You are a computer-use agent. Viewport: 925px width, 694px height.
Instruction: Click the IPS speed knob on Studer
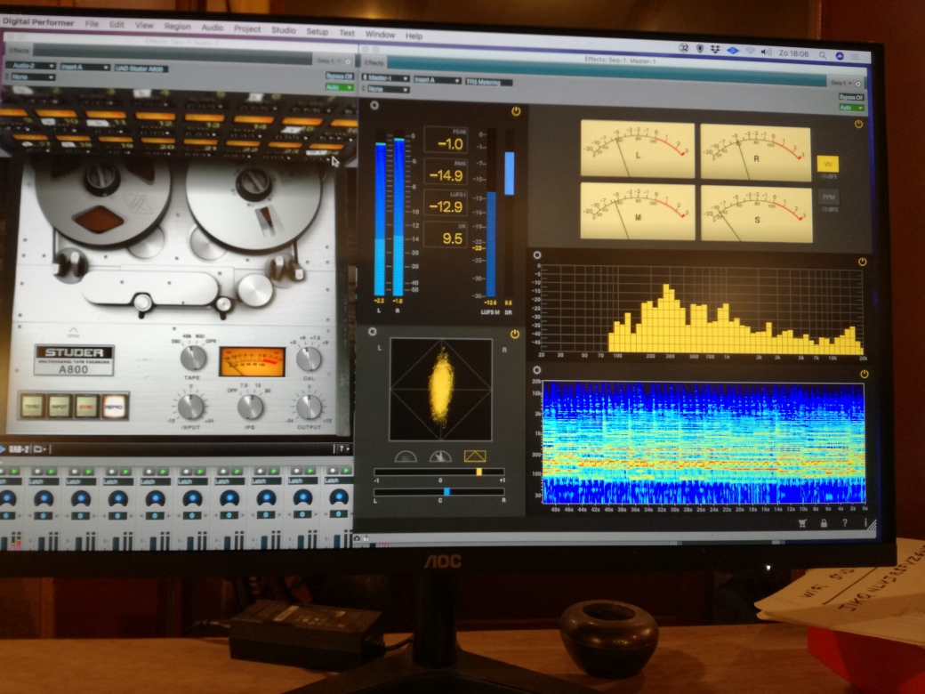250,406
